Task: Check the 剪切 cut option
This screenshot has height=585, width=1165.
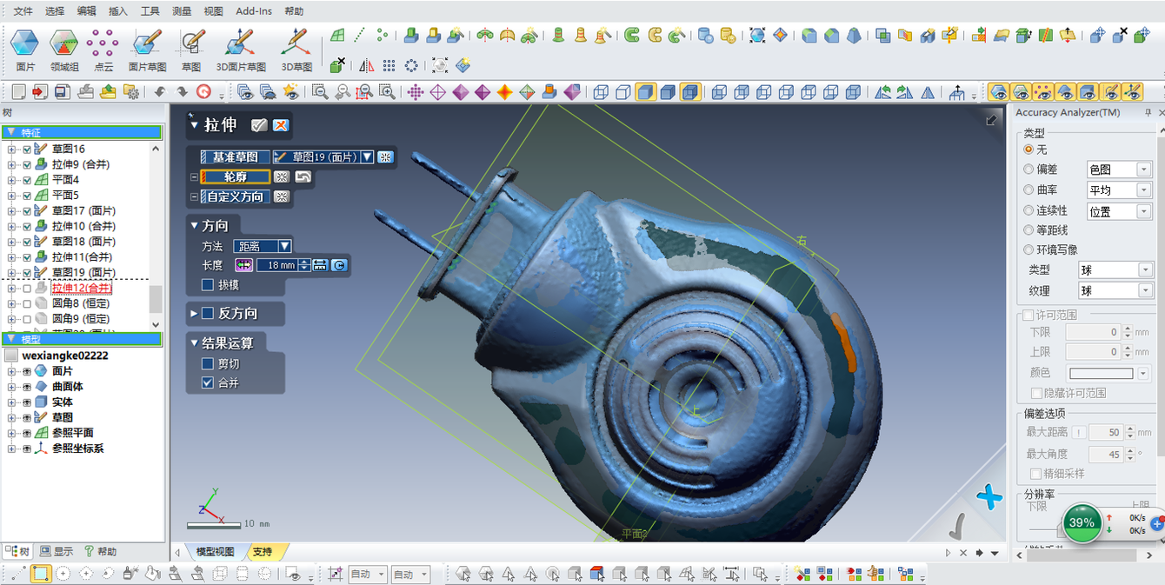Action: click(207, 363)
